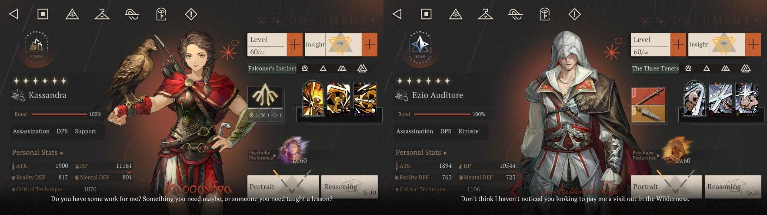The image size is (767, 215).
Task: Expand Ezio's Personal Stats arrow
Action: coord(445,153)
